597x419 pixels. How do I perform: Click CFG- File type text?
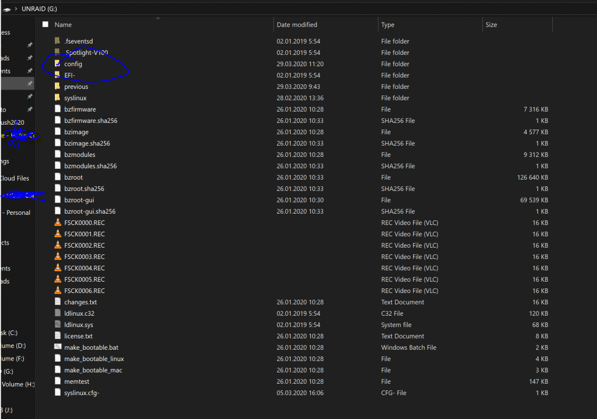pos(393,393)
